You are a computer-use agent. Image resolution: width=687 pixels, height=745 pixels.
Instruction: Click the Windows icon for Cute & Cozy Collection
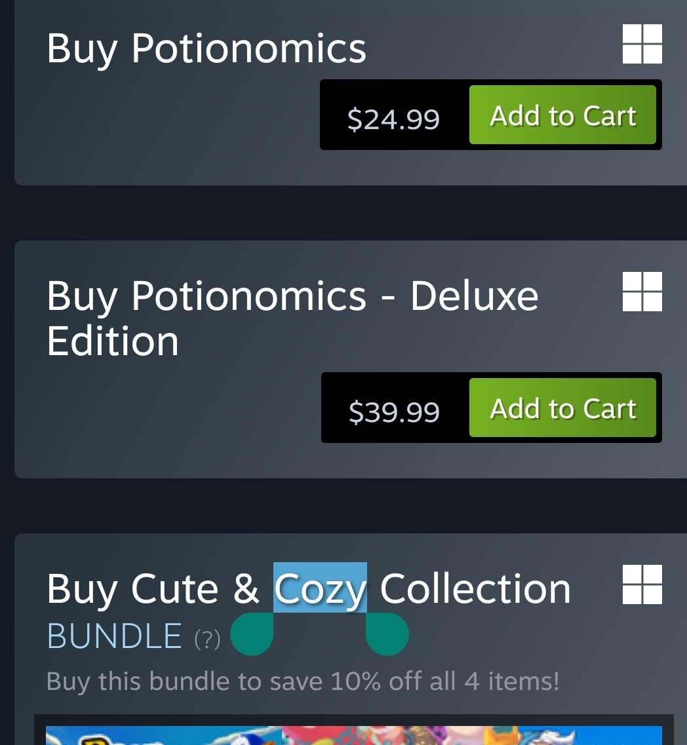point(642,584)
